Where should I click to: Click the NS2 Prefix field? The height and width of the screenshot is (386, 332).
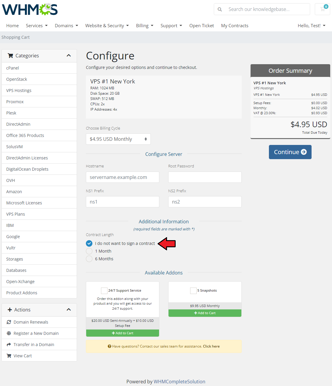[x=205, y=202]
